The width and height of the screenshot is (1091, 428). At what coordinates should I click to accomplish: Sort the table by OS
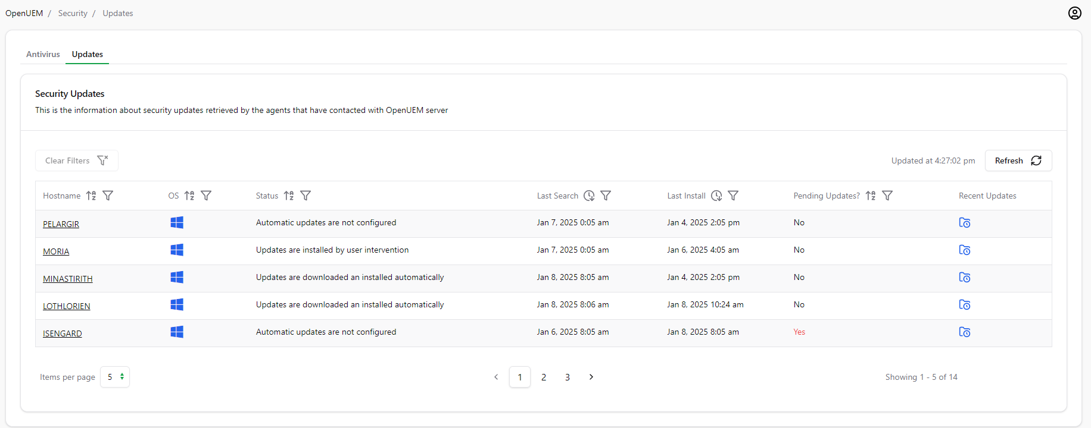pos(189,196)
